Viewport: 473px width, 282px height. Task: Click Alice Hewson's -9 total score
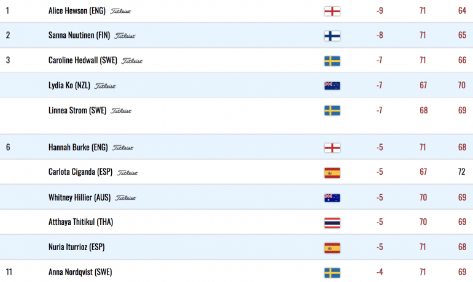[380, 11]
